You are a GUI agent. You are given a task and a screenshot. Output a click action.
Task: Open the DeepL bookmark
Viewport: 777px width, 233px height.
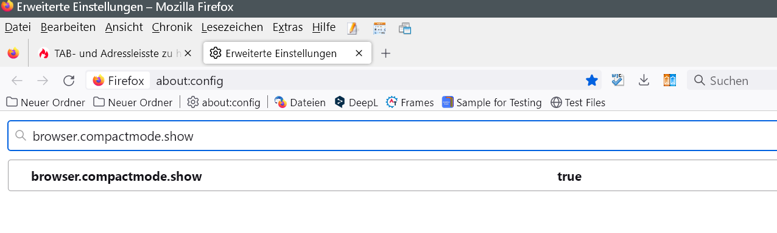click(x=356, y=103)
